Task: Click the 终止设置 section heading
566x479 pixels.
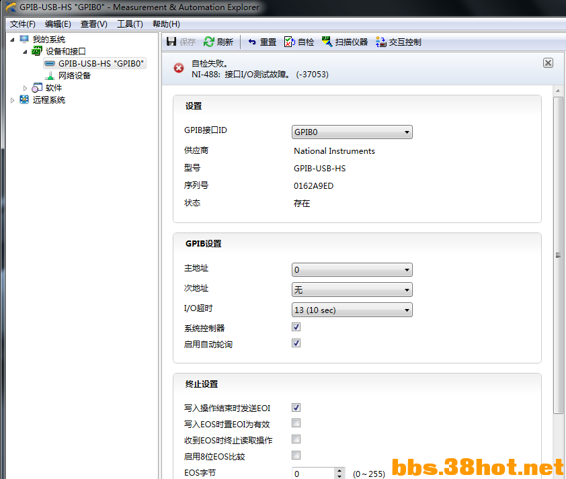Action: point(202,384)
